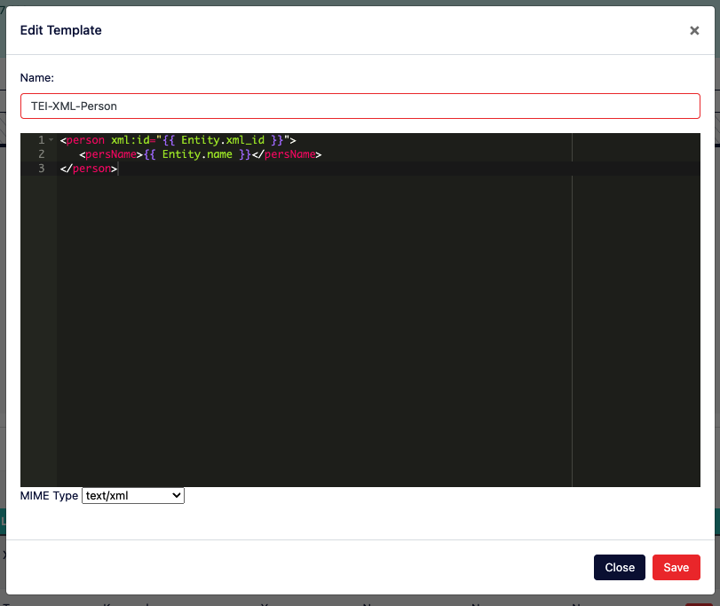Click the MIME Type label
This screenshot has height=606, width=720.
click(x=49, y=495)
